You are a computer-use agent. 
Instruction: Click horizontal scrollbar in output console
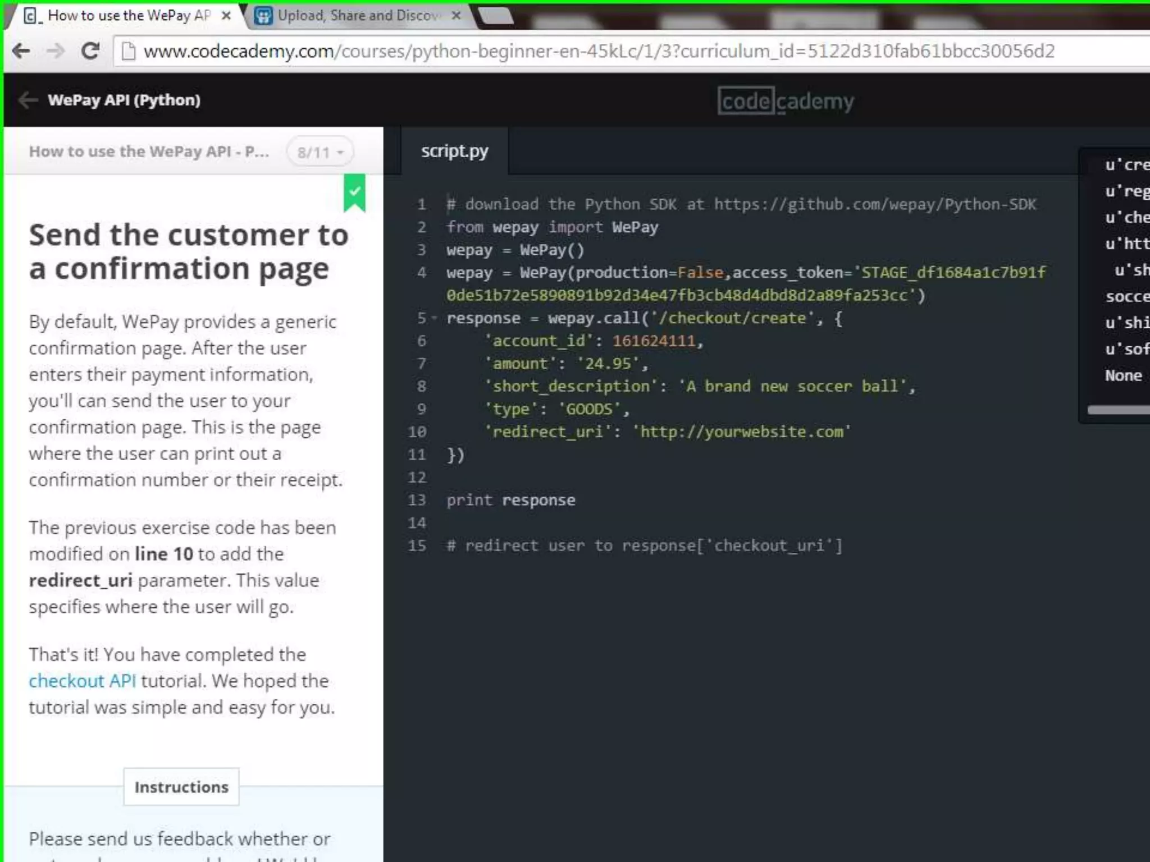(1119, 410)
